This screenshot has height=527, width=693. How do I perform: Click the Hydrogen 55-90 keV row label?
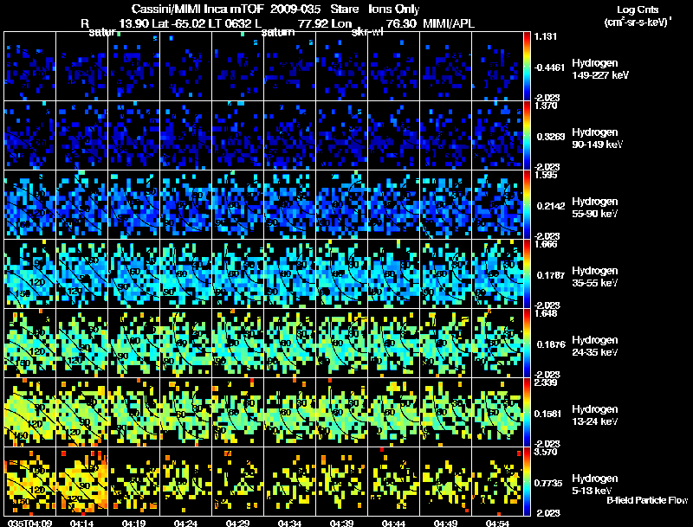tap(595, 208)
